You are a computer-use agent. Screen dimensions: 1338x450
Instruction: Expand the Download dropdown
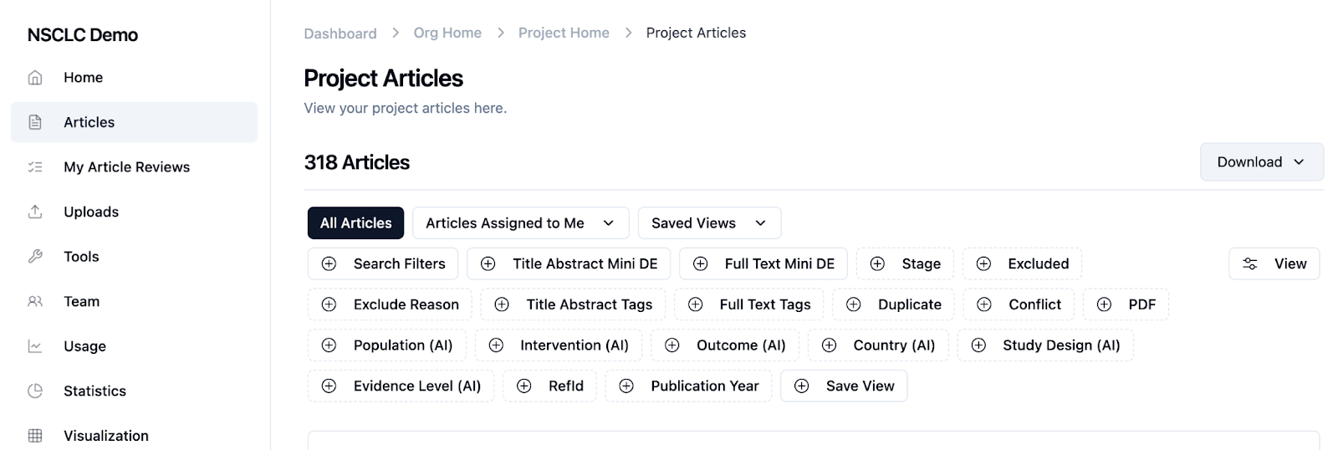point(1261,162)
